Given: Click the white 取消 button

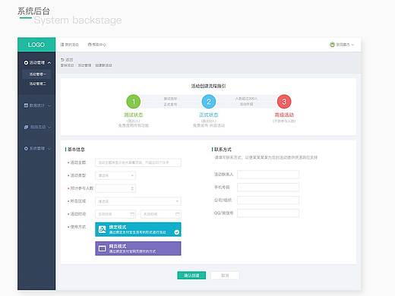Looking at the screenshot, I should (x=225, y=276).
